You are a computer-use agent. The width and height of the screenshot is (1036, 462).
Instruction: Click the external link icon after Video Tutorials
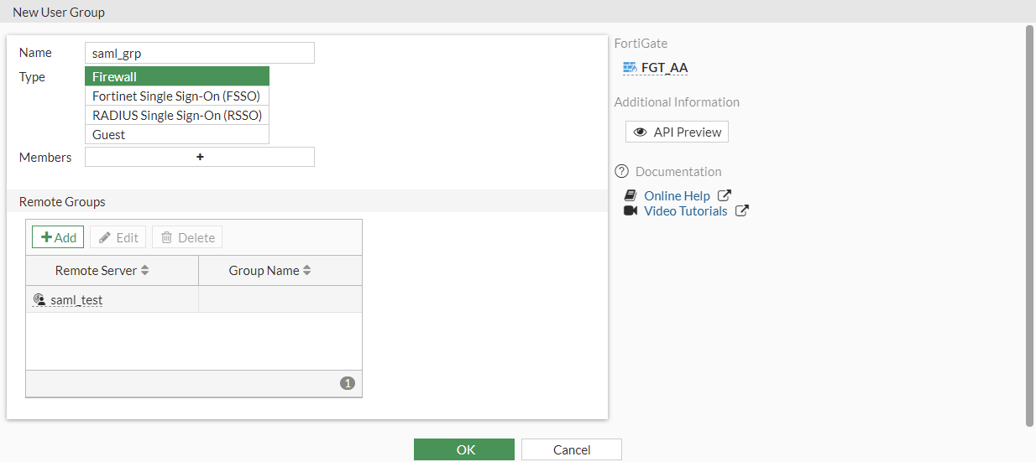coord(741,211)
